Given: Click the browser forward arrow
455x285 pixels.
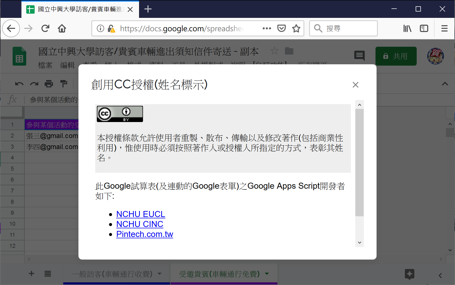Looking at the screenshot, I should [x=28, y=28].
